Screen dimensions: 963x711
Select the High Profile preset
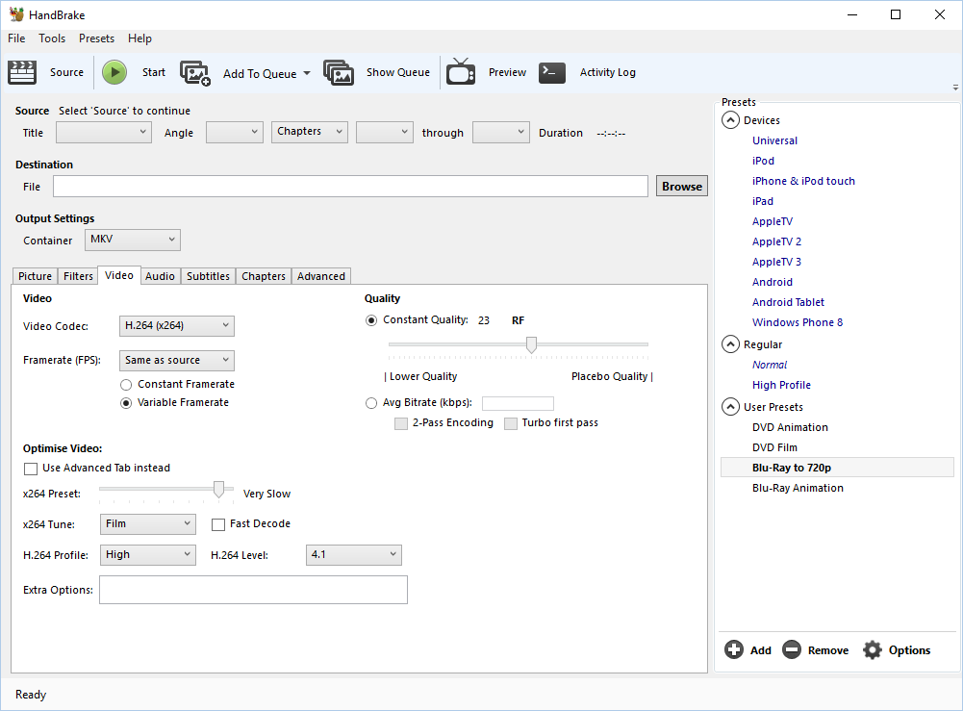click(x=781, y=385)
